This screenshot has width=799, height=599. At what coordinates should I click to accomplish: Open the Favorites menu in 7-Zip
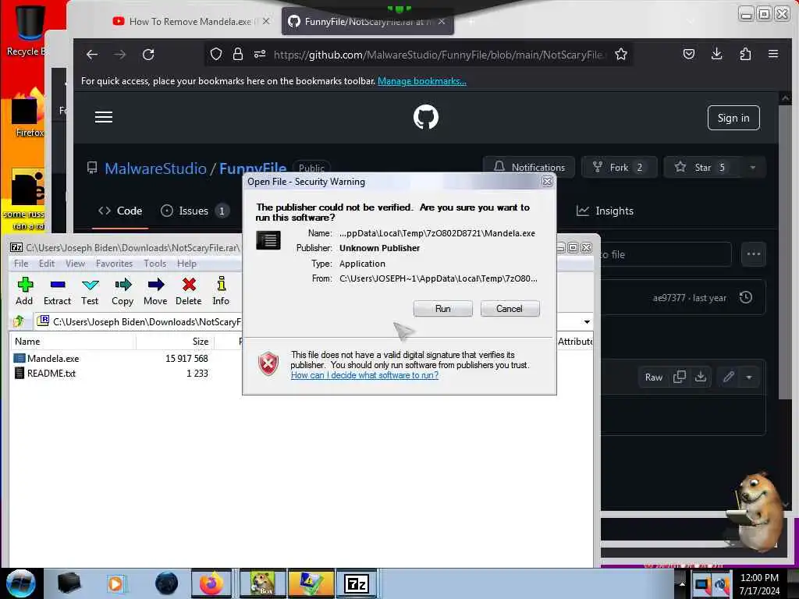point(114,264)
